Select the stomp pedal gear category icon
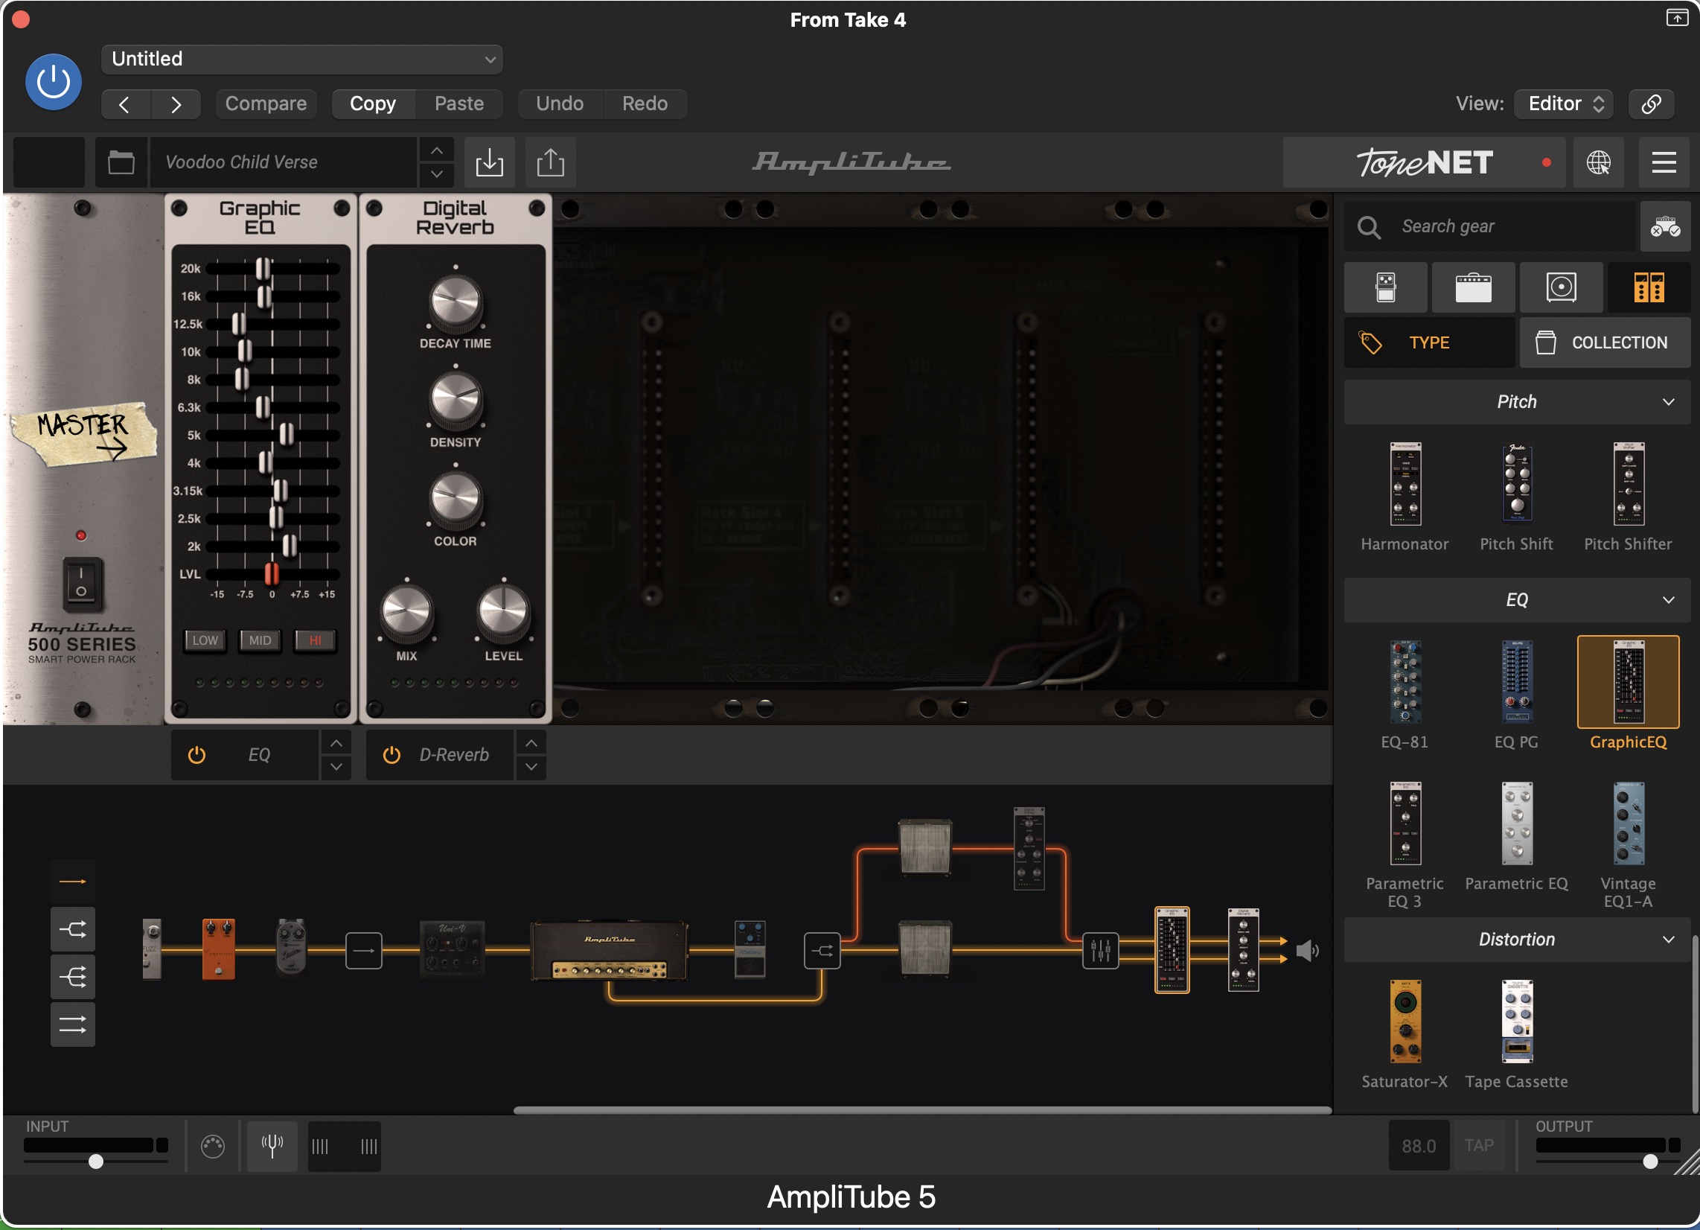This screenshot has width=1700, height=1230. (x=1385, y=287)
